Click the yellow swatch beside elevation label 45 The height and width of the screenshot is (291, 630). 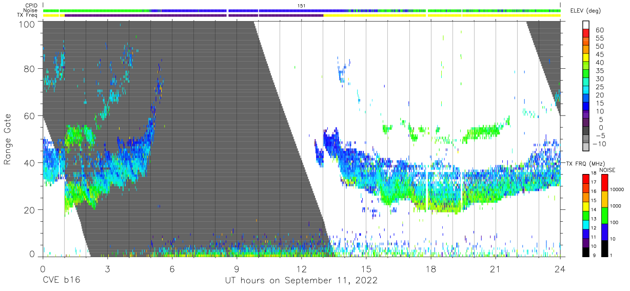(x=587, y=58)
